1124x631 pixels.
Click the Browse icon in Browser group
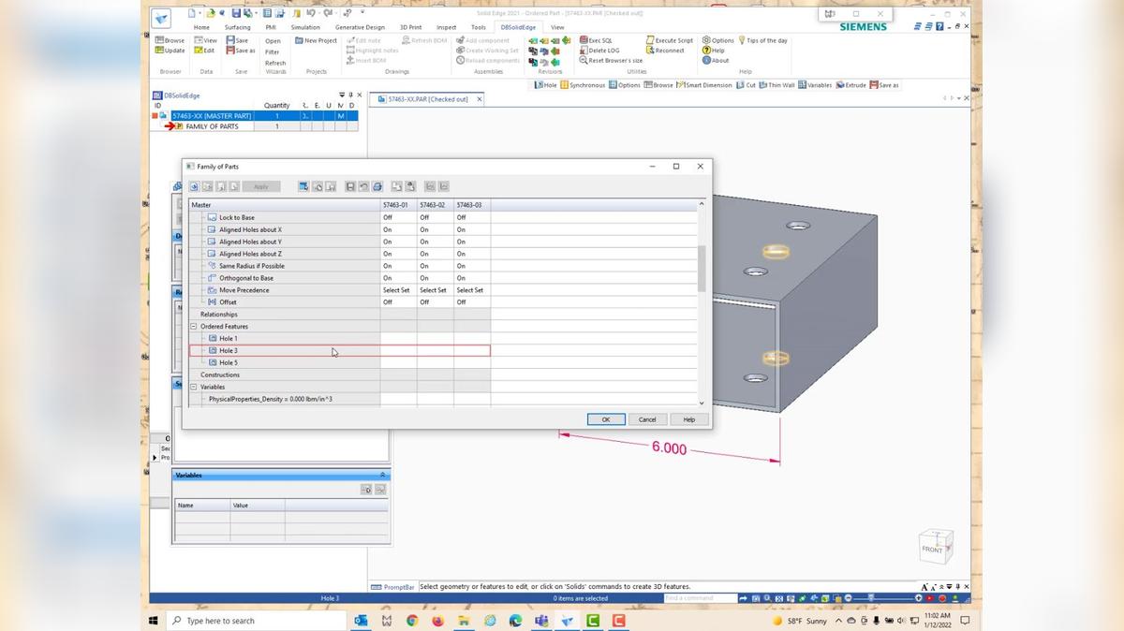(x=170, y=40)
